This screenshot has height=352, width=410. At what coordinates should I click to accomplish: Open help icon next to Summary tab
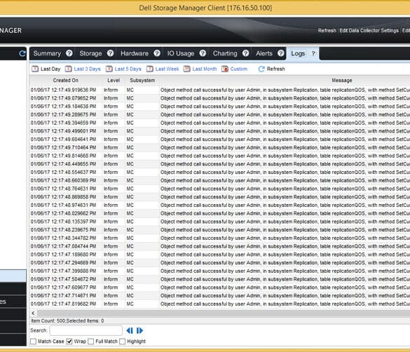pos(69,53)
